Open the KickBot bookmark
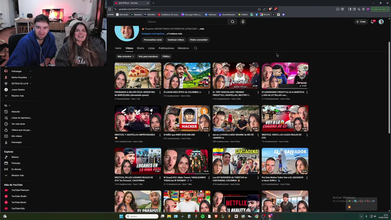The height and width of the screenshot is (220, 391). pos(243,14)
